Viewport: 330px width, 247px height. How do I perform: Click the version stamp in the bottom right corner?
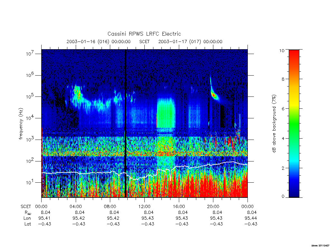(320, 245)
